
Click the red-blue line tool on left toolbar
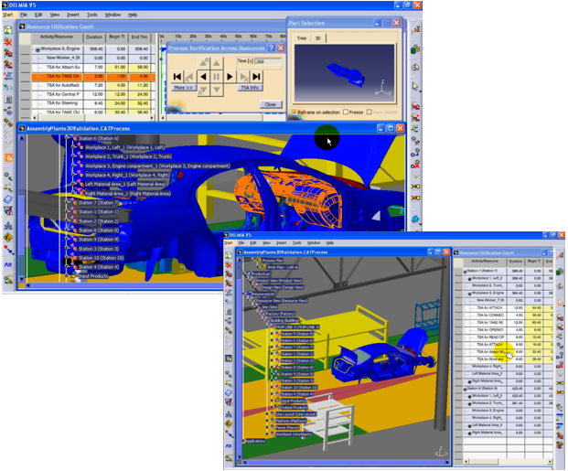pos(8,250)
